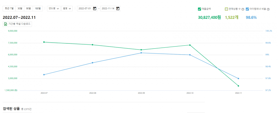Expand the 연도별 dropdown
This screenshot has height=113, width=278.
click(54, 9)
